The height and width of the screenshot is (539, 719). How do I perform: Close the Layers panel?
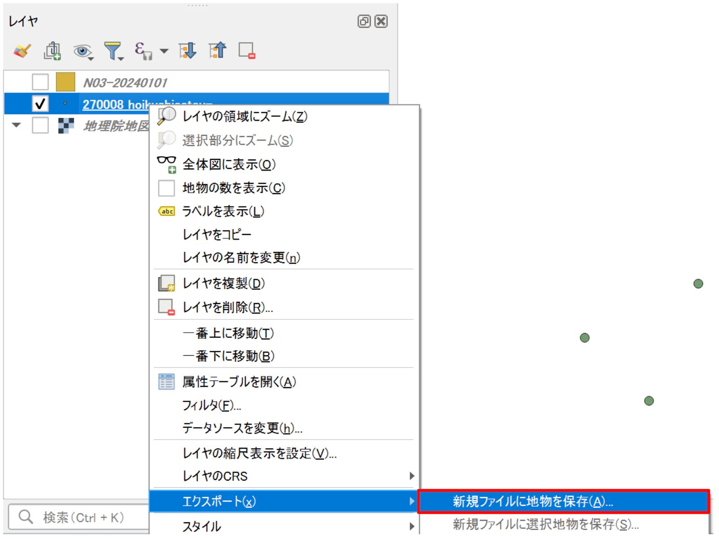coord(381,21)
